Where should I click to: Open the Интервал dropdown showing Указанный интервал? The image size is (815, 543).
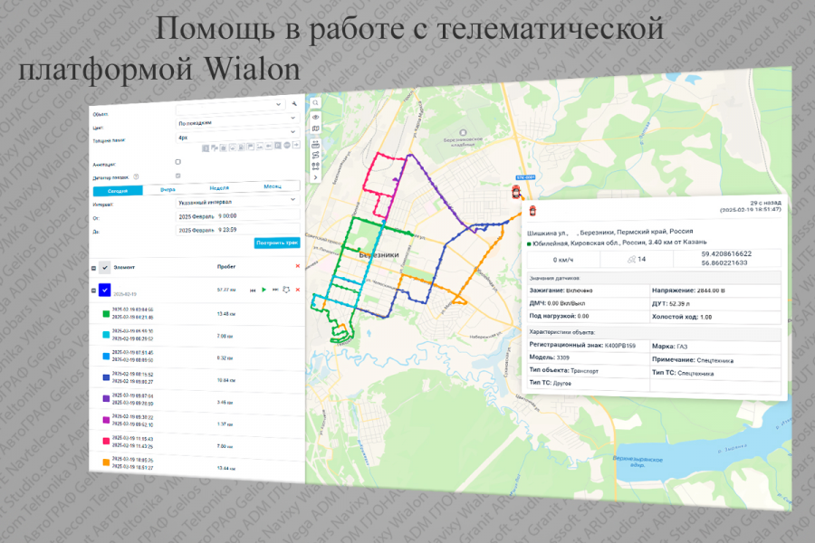click(237, 201)
